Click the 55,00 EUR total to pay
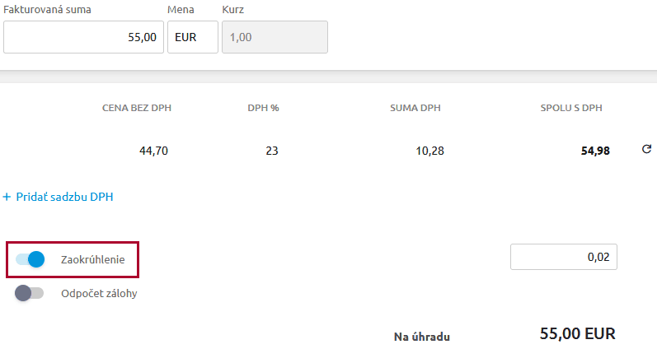The image size is (657, 349). (577, 334)
